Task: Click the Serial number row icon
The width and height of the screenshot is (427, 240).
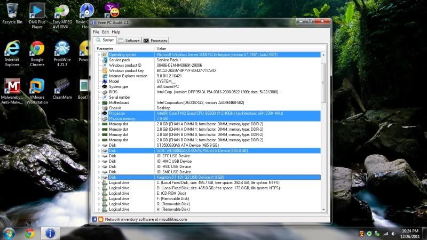Action: (x=105, y=97)
